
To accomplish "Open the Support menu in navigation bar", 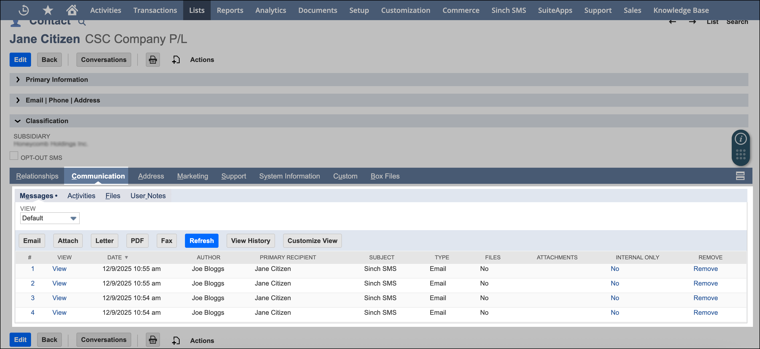I will coord(598,10).
